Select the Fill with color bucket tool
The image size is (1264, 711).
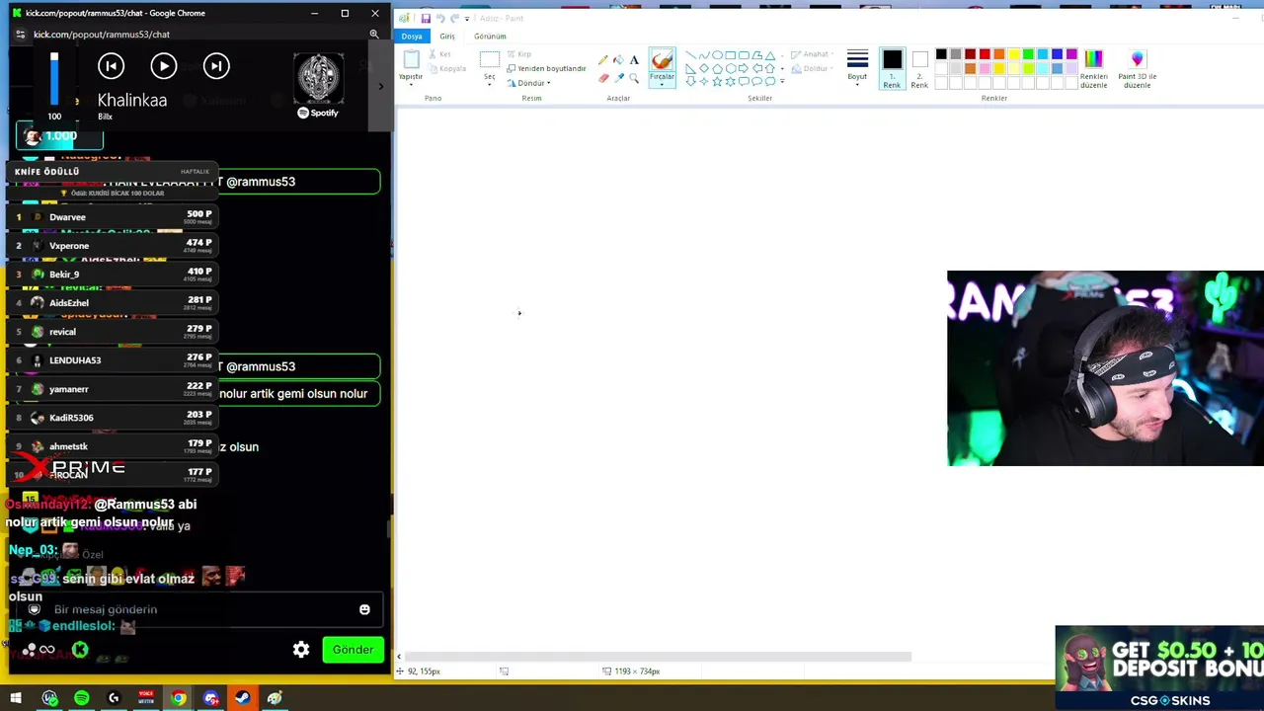(x=618, y=60)
